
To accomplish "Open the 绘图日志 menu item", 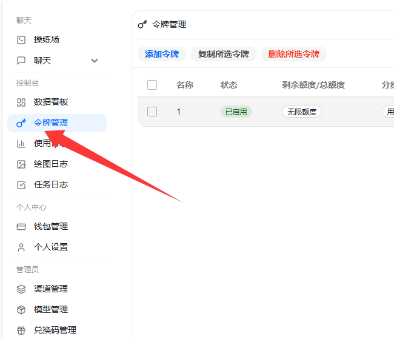I will [x=57, y=164].
